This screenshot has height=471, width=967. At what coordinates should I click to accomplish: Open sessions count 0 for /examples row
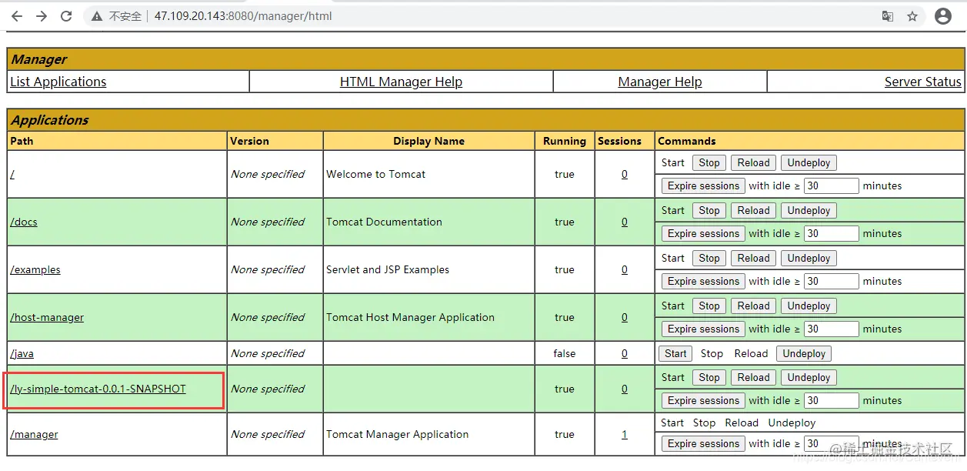coord(624,269)
